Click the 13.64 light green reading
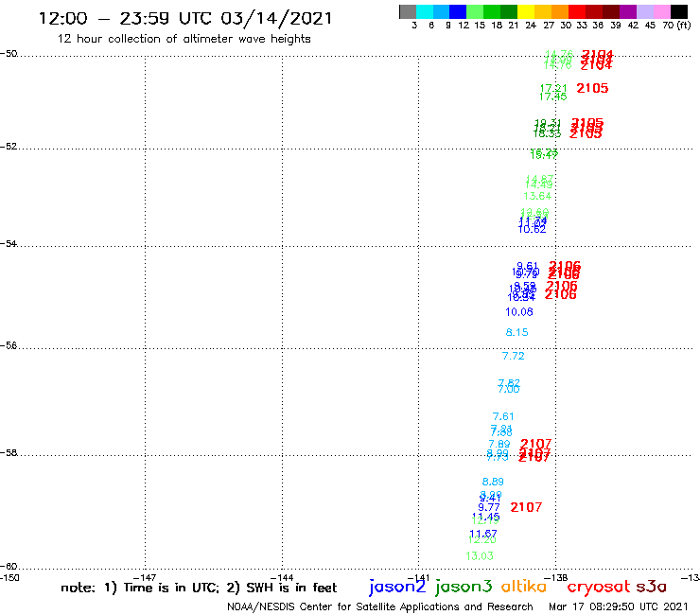The width and height of the screenshot is (700, 615). [537, 196]
